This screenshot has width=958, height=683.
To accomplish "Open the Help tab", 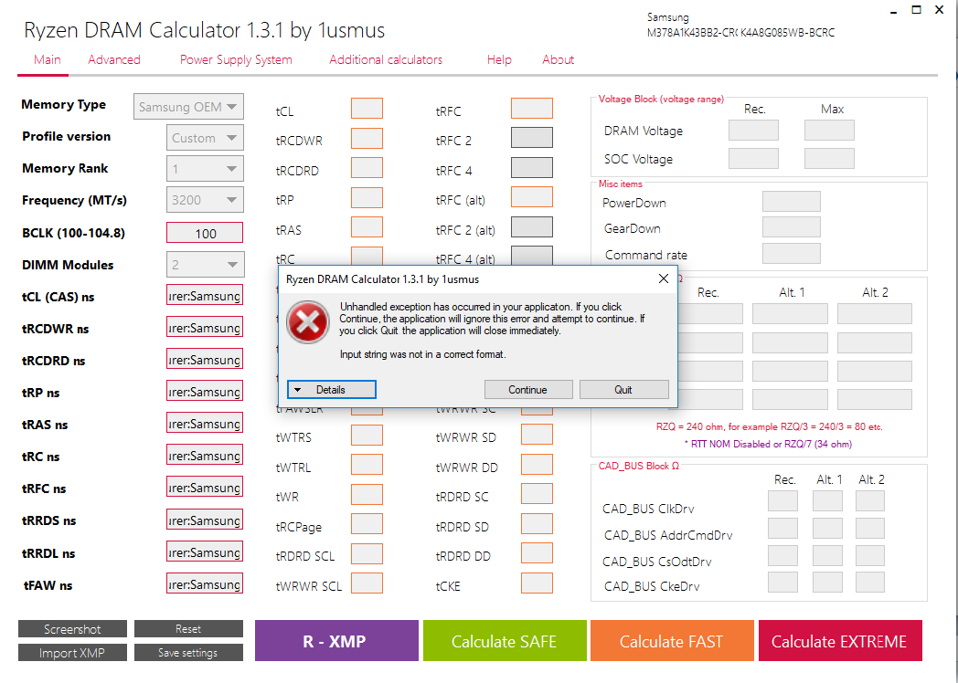I will (x=499, y=60).
